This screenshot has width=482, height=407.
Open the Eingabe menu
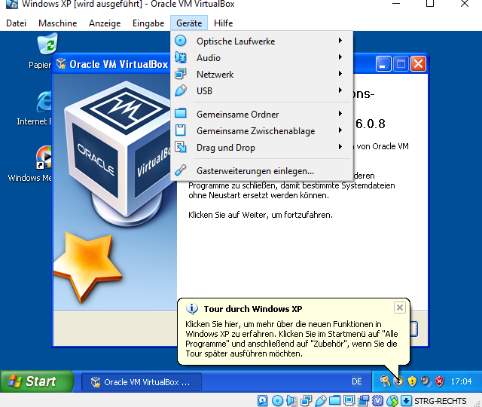pyautogui.click(x=148, y=23)
